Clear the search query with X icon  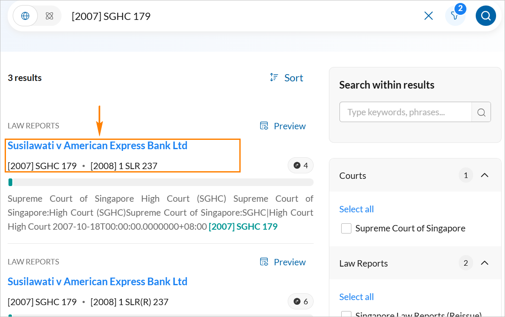pyautogui.click(x=429, y=16)
